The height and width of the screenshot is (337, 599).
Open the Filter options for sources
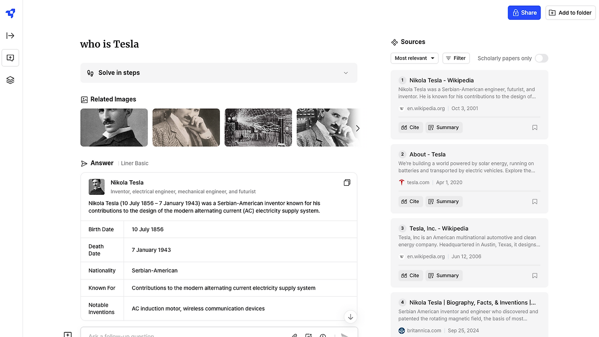coord(456,58)
